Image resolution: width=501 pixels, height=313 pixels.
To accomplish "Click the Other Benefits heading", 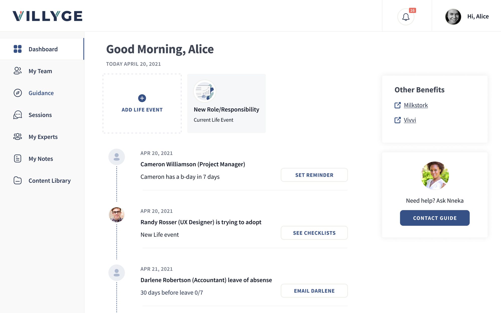I will coord(420,90).
